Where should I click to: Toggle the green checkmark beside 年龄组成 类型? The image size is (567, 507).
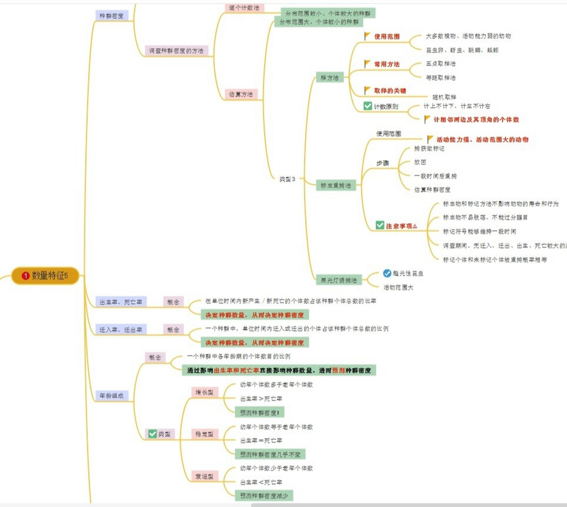[152, 434]
